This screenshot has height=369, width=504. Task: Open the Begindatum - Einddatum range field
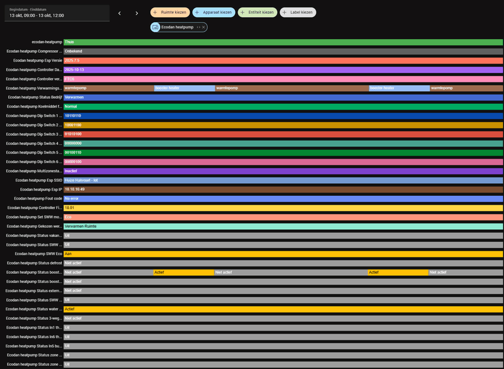[57, 13]
